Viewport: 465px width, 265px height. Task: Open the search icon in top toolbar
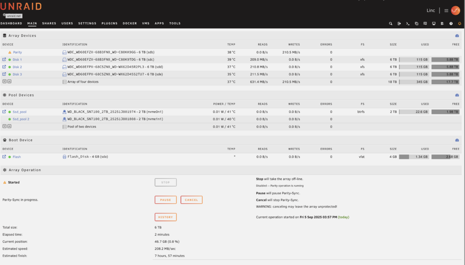pyautogui.click(x=391, y=24)
